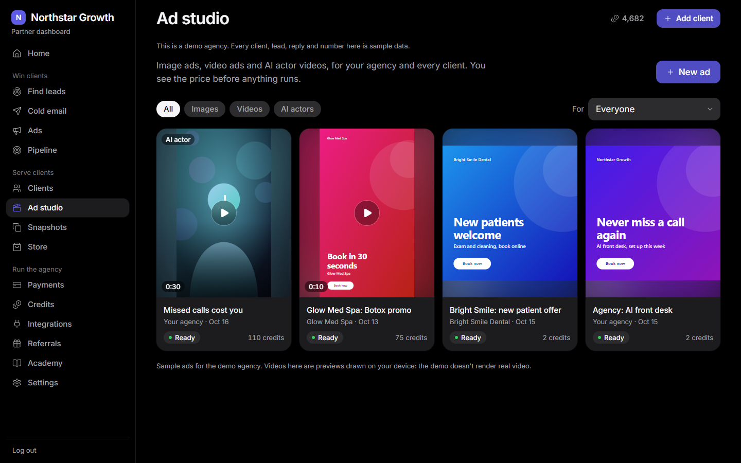Click the Glow Med Spa: Botox promo title

pyautogui.click(x=359, y=310)
